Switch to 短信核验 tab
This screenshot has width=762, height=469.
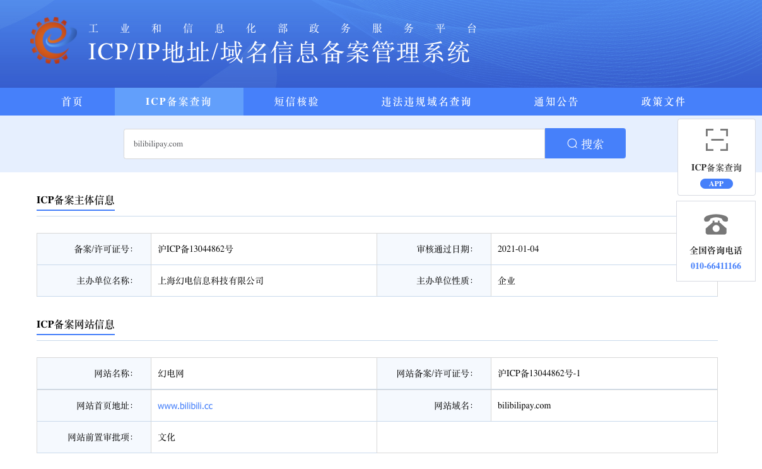pos(296,102)
